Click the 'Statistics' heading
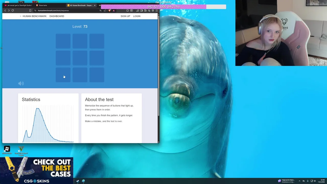Image resolution: width=327 pixels, height=184 pixels. (31, 99)
